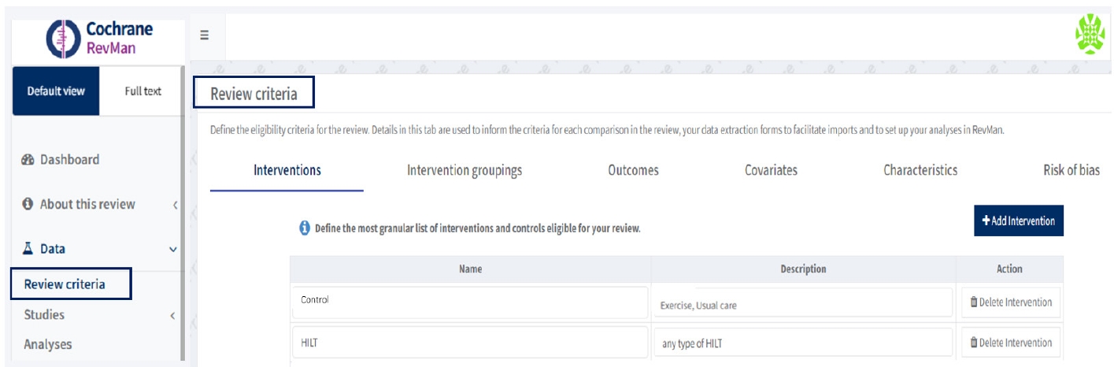Expand the About this review chevron

pyautogui.click(x=174, y=205)
